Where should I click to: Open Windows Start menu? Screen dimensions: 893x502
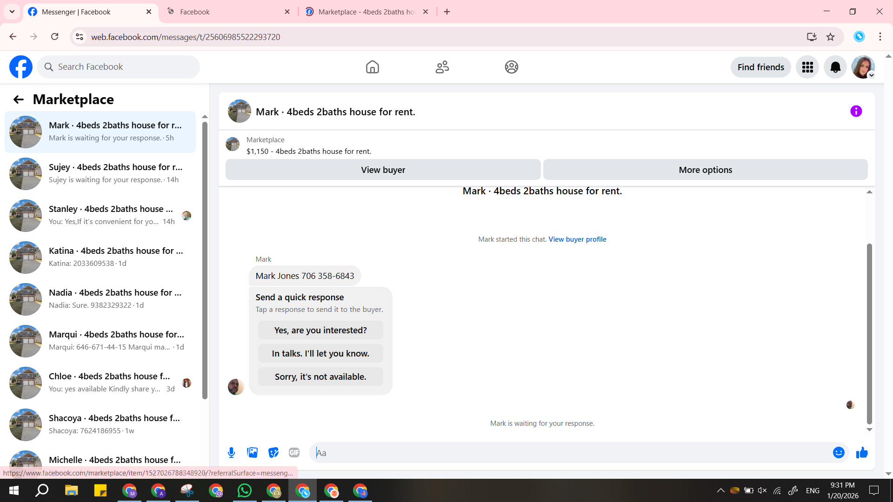[x=14, y=491]
